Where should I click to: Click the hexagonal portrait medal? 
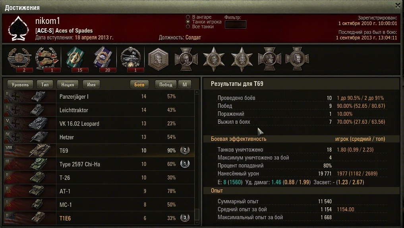pos(158,59)
